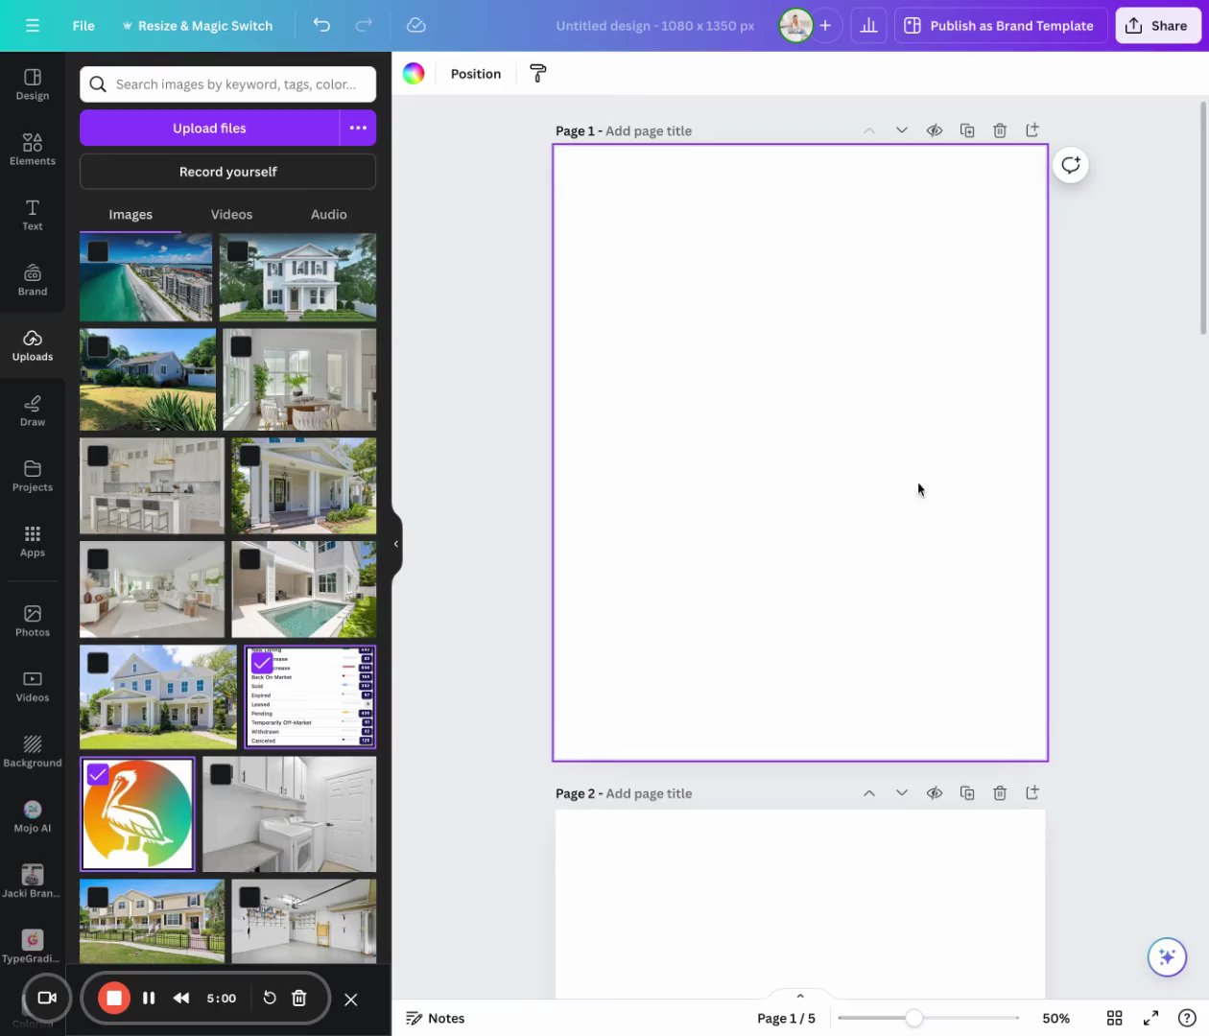Move Page 2 up with chevron
The width and height of the screenshot is (1209, 1036).
pyautogui.click(x=869, y=793)
